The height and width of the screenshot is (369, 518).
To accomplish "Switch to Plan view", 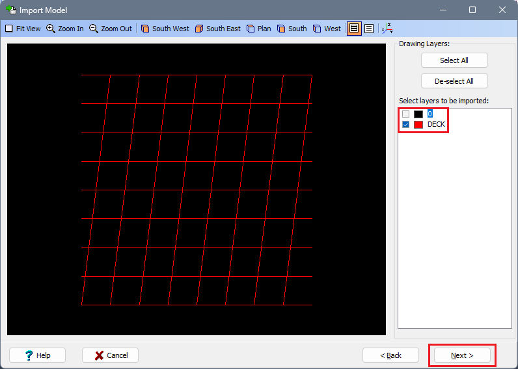I will point(258,29).
